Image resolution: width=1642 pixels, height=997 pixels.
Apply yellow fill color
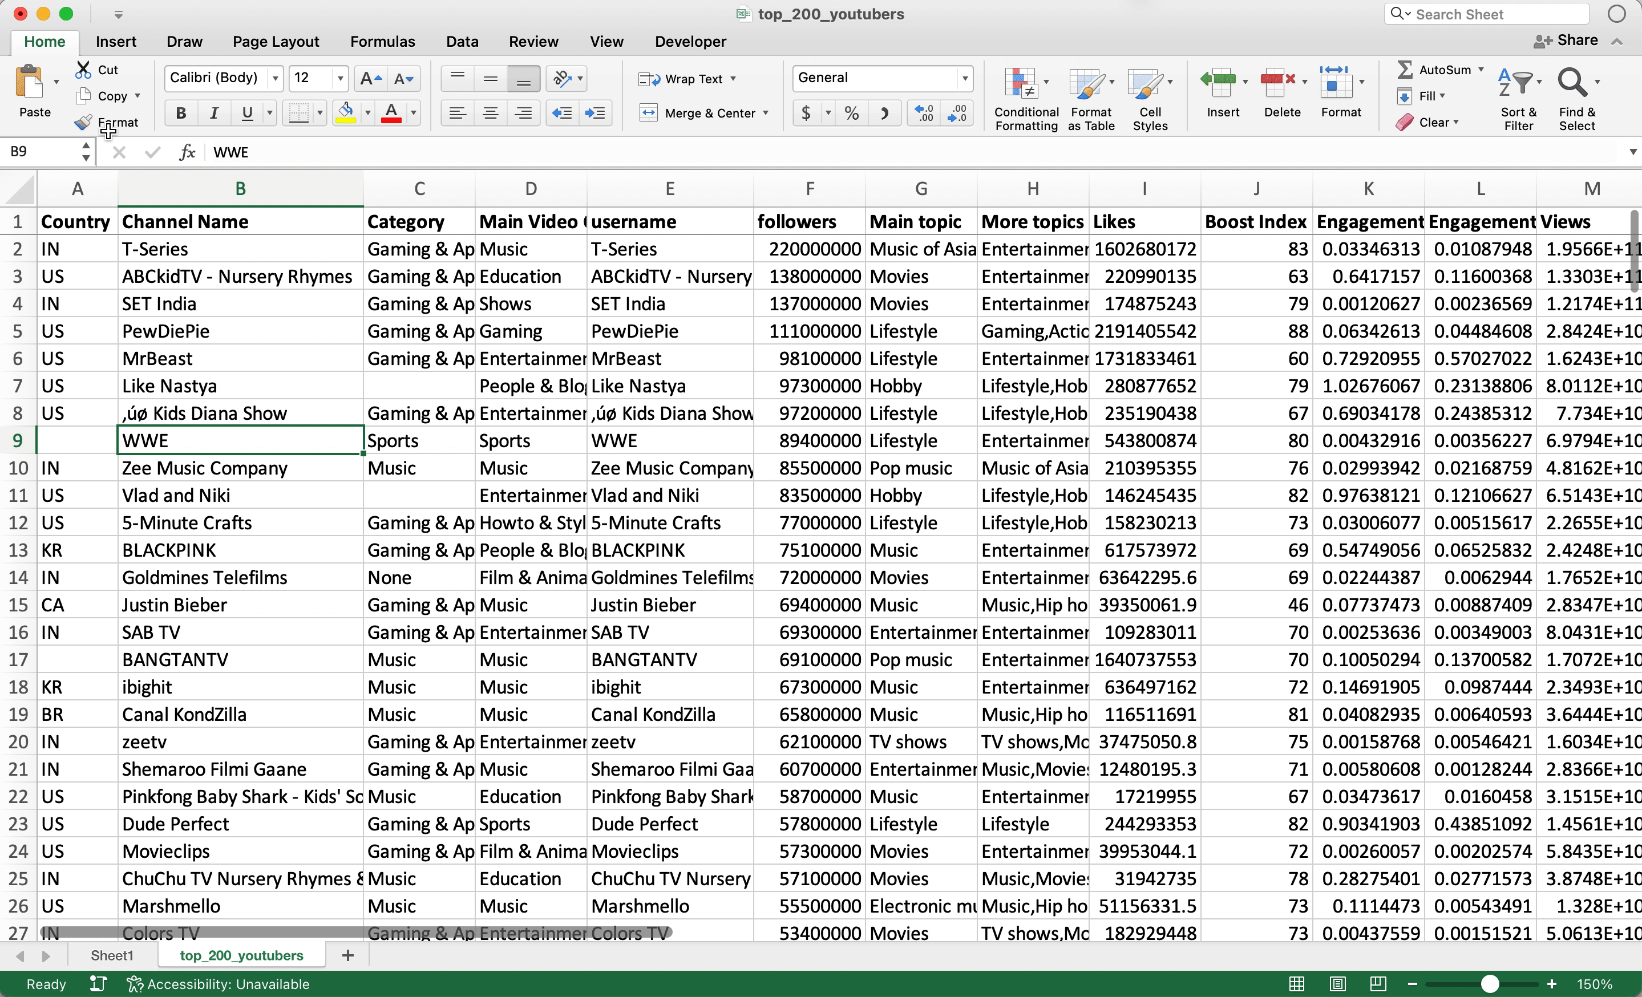point(346,114)
